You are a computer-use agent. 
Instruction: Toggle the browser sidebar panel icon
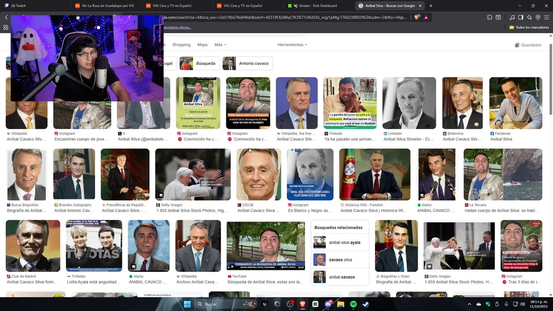(x=521, y=17)
